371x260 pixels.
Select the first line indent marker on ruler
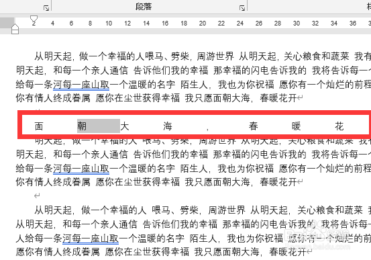(34, 19)
